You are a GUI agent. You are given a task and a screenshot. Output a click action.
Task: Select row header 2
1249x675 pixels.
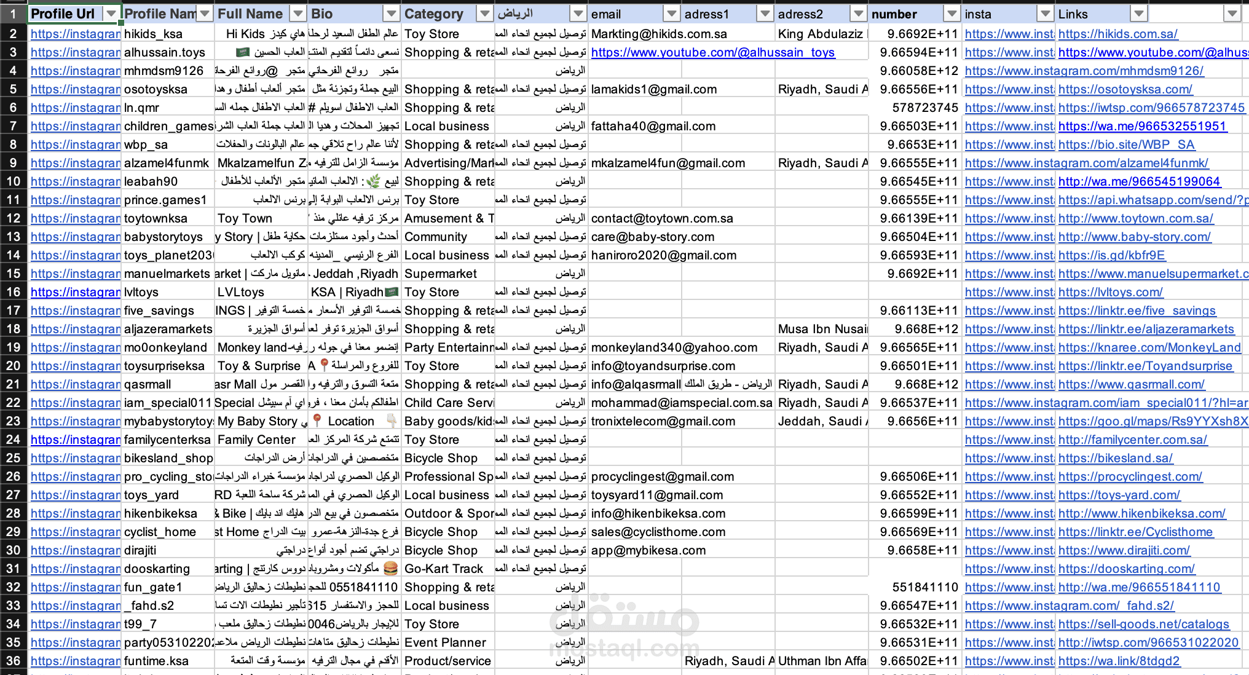click(x=14, y=34)
